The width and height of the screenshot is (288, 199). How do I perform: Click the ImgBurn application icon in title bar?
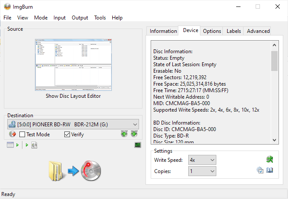click(7, 6)
